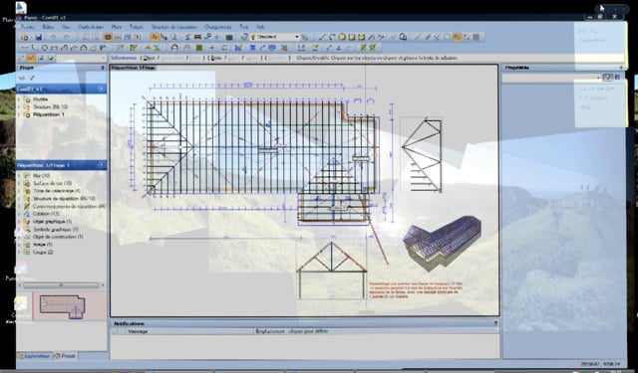The width and height of the screenshot is (638, 373).
Task: Open the dropdown in the Propriétés panel
Action: click(x=598, y=78)
